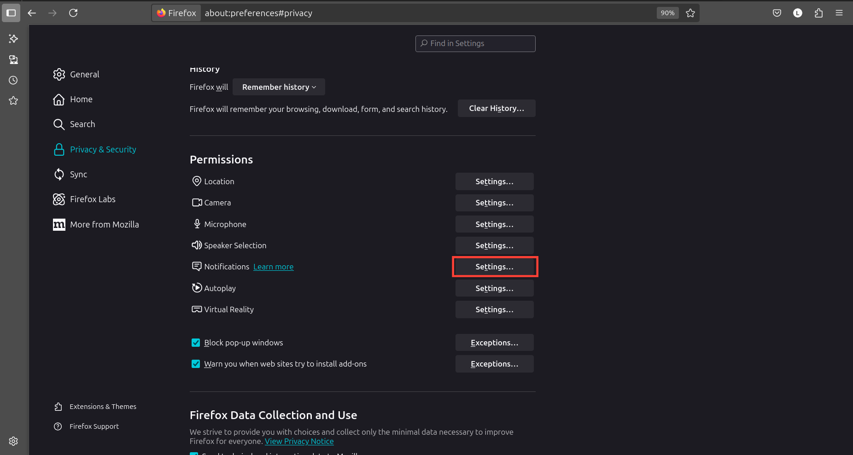Open the View Privacy Notice link
Screen dimensions: 853x455
pos(299,441)
